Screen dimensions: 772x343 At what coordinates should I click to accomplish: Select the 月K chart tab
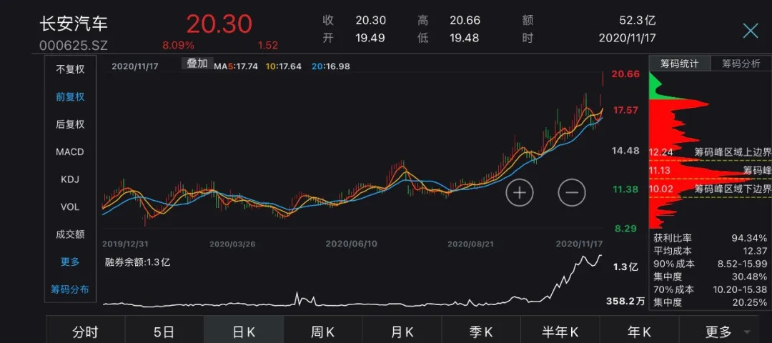click(x=402, y=332)
